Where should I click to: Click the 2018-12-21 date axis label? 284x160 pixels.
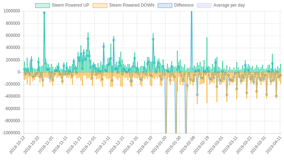tap(117, 145)
